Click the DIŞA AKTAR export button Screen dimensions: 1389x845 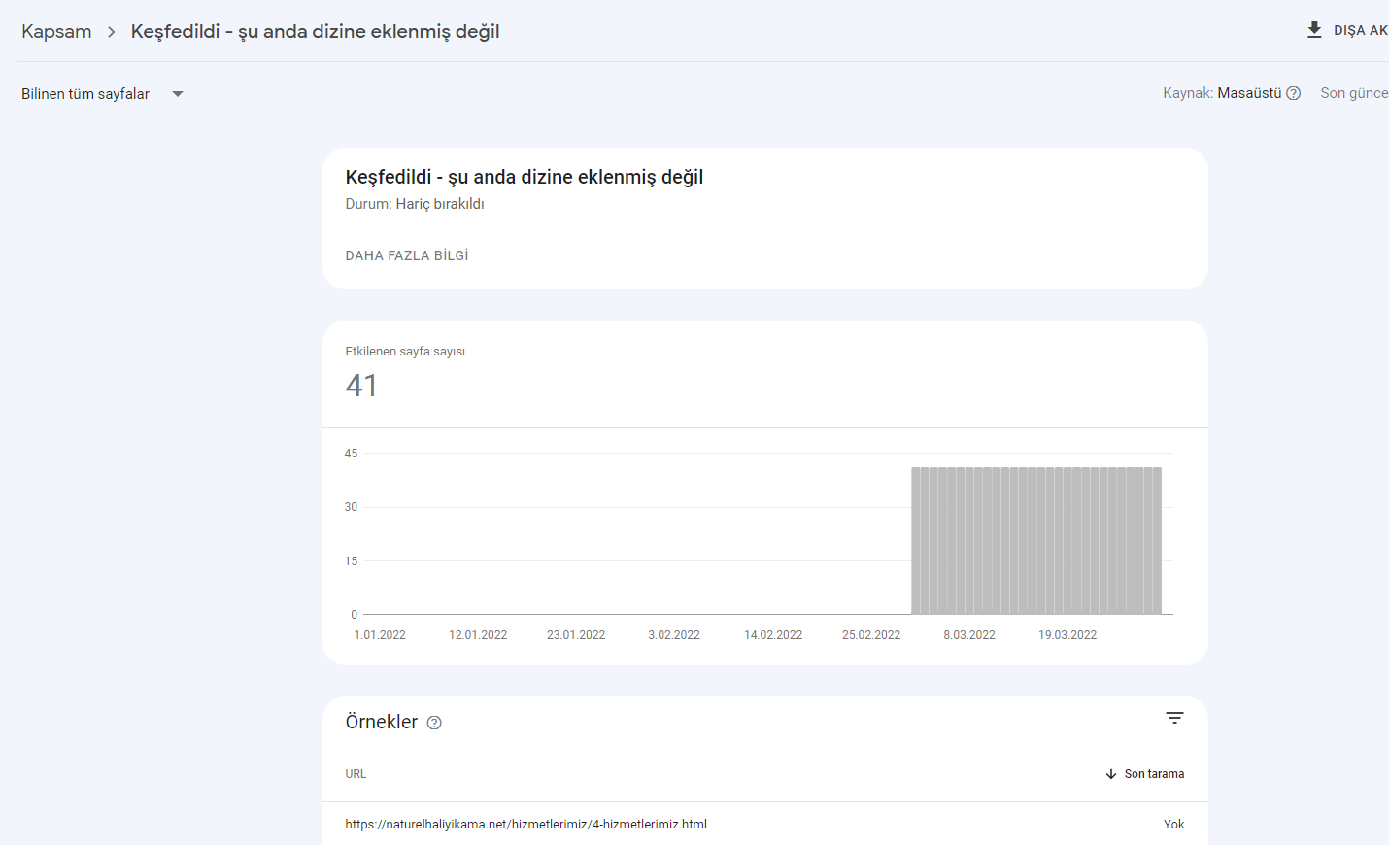pyautogui.click(x=1348, y=30)
